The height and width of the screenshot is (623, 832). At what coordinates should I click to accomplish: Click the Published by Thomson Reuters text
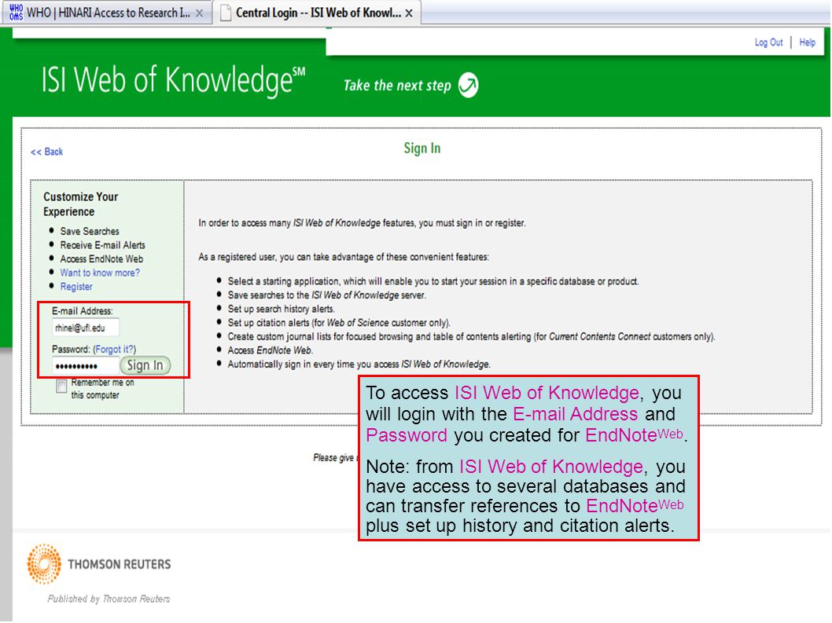click(x=109, y=599)
